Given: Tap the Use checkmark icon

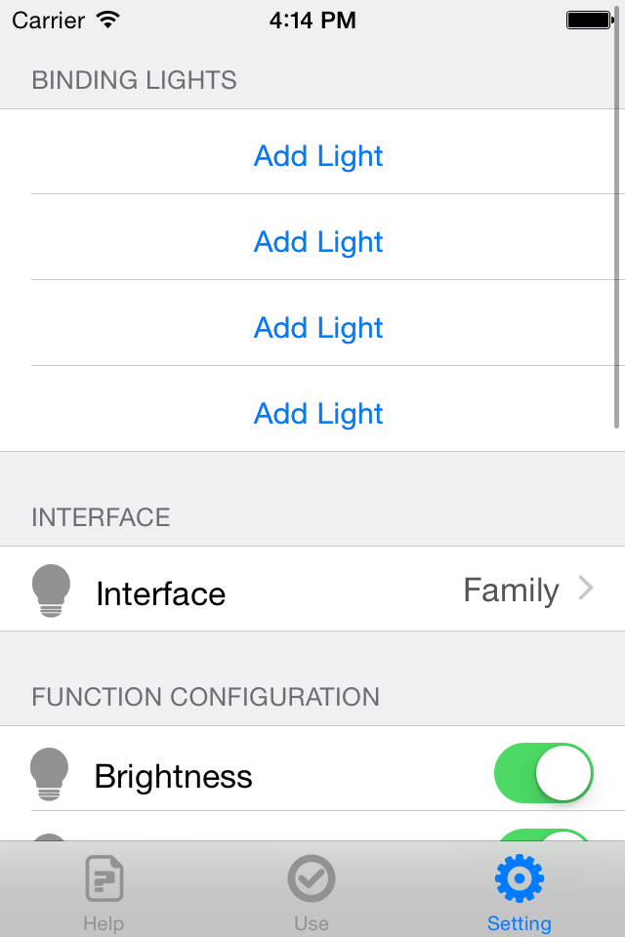Looking at the screenshot, I should click(x=311, y=877).
